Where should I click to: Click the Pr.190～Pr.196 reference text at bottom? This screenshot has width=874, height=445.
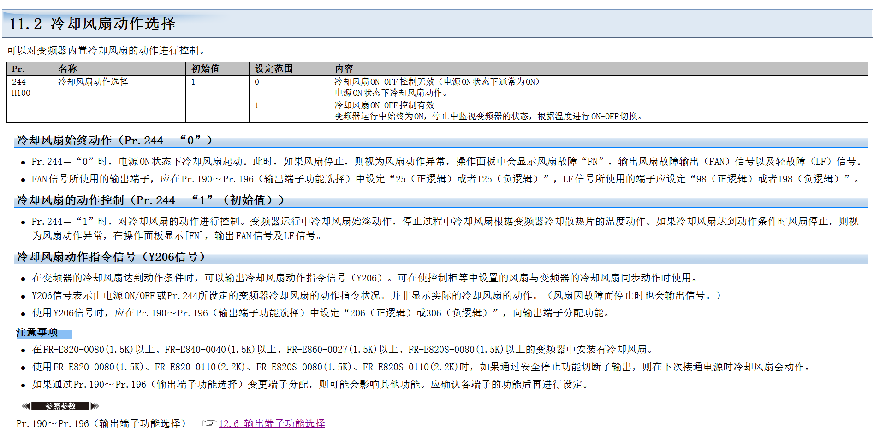101,424
